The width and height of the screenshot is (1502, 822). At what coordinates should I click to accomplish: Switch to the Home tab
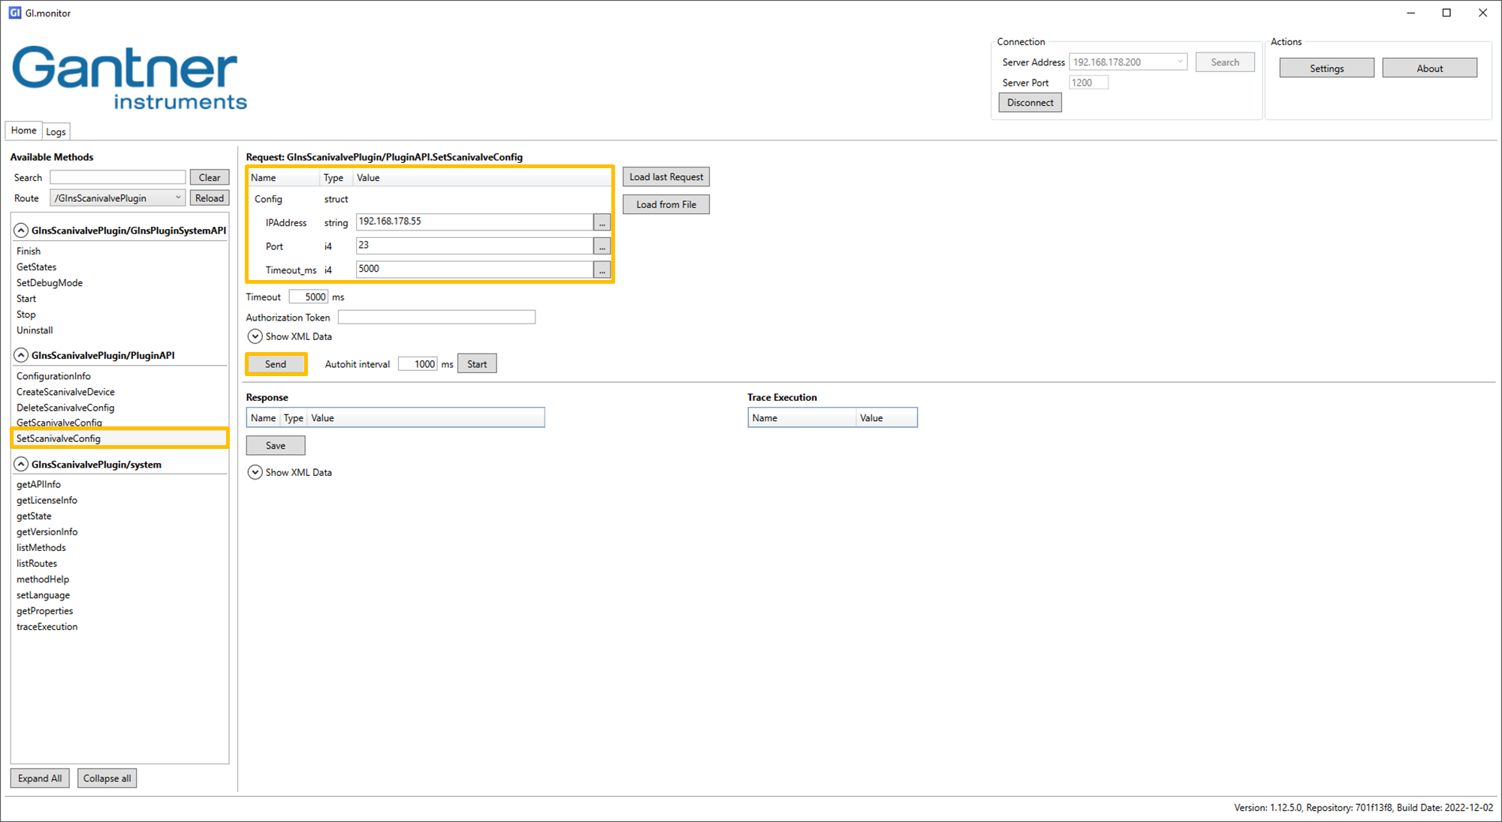[23, 130]
